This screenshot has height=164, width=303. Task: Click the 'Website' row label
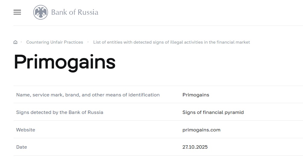pos(26,130)
